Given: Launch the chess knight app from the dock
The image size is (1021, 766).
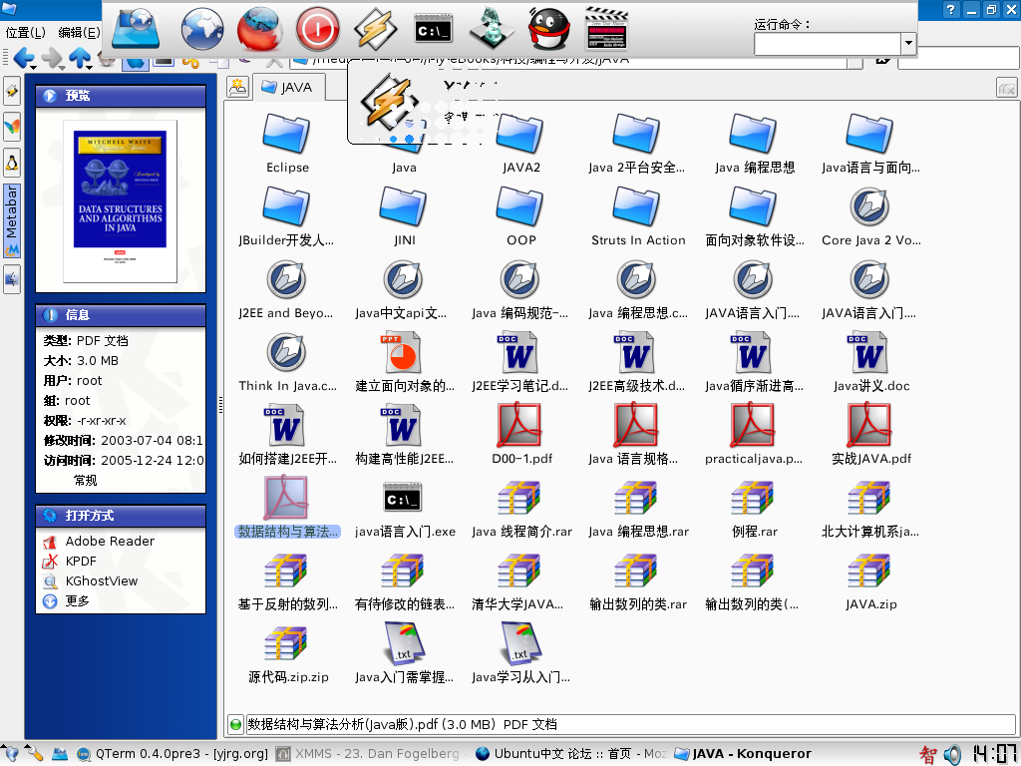Looking at the screenshot, I should pyautogui.click(x=492, y=29).
